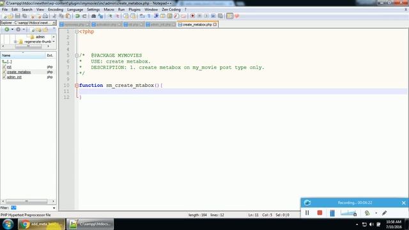Click the Save toolbar icon
409x230 pixels.
point(17,16)
